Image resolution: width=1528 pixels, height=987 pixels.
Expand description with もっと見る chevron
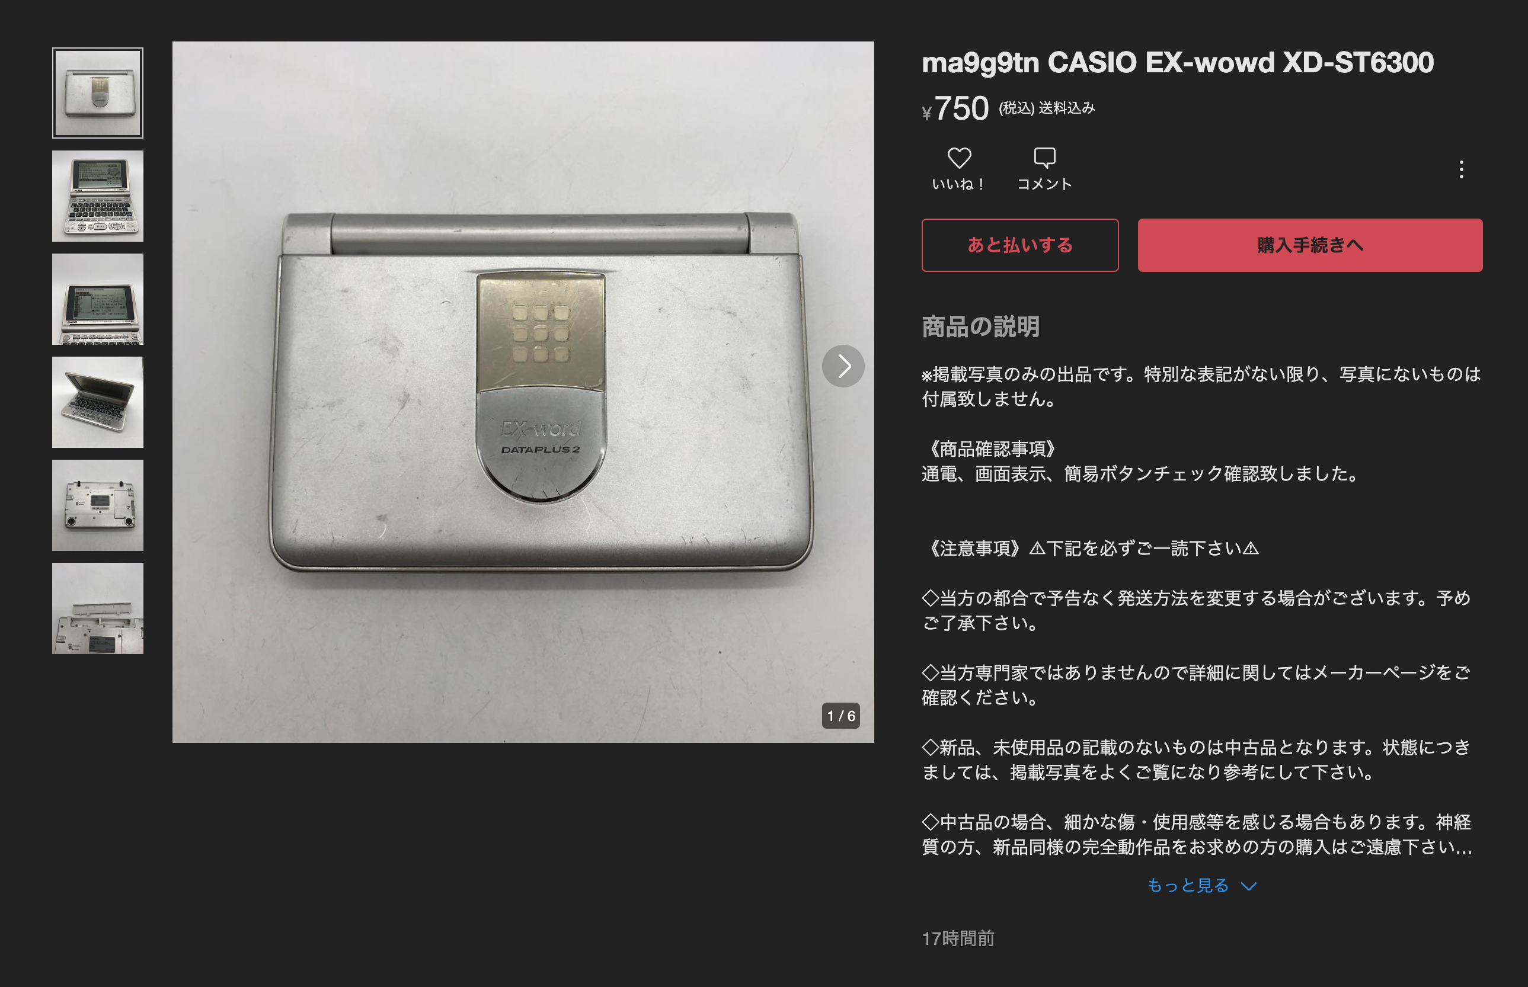(1248, 886)
